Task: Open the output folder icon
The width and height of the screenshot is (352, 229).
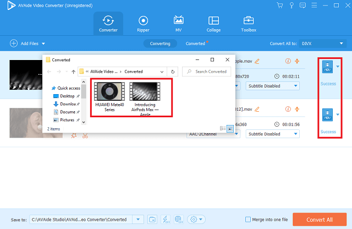Action: (x=152, y=219)
